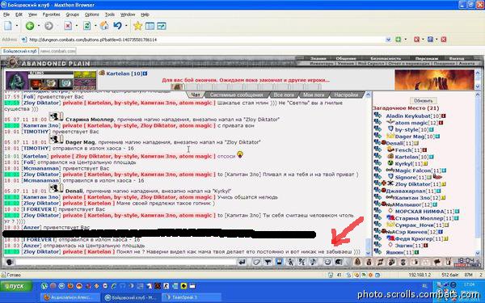Switch to the Системные сообщения chat tab
This screenshot has height=303, width=485.
point(237,95)
